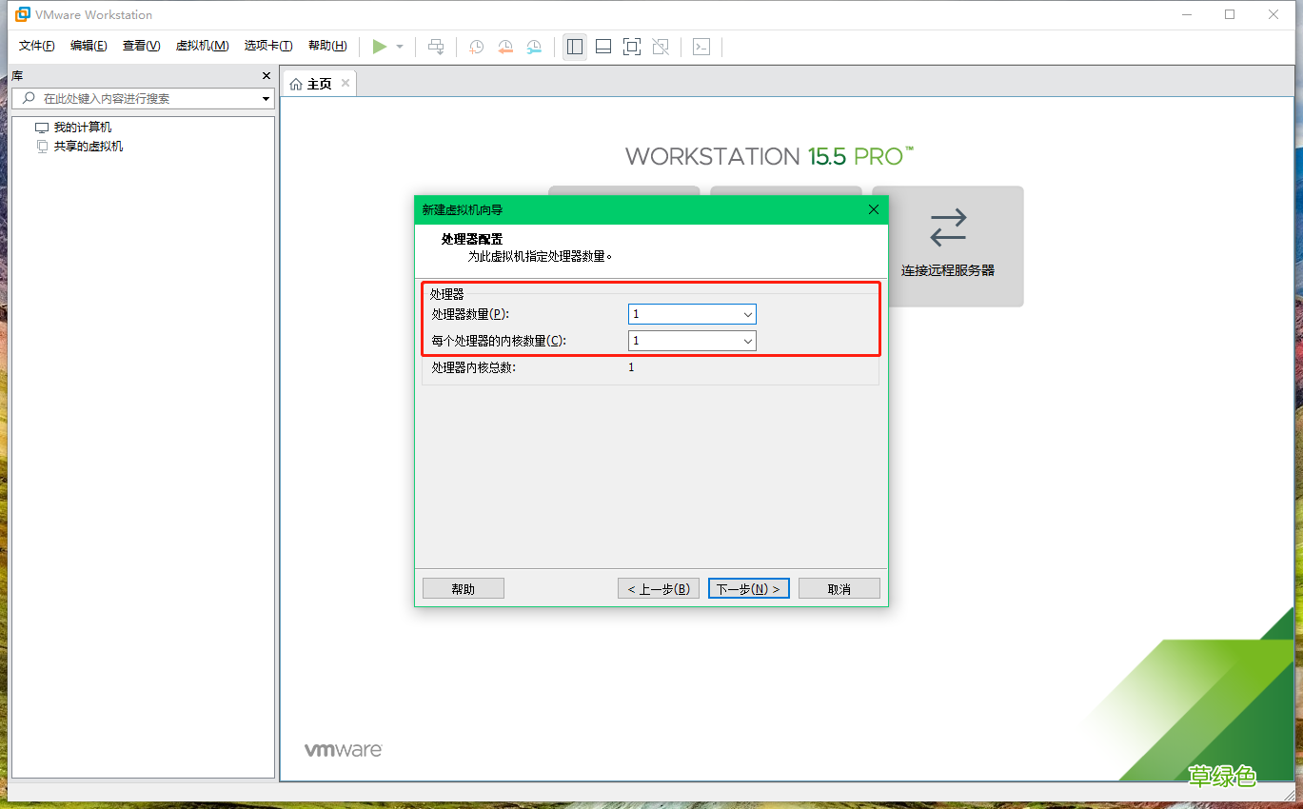Open the 虚拟机 menu
This screenshot has height=809, width=1303.
point(202,45)
